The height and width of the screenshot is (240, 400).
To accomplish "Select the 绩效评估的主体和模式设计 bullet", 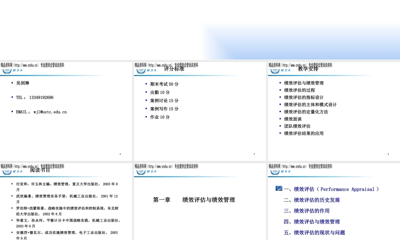I will click(x=310, y=104).
